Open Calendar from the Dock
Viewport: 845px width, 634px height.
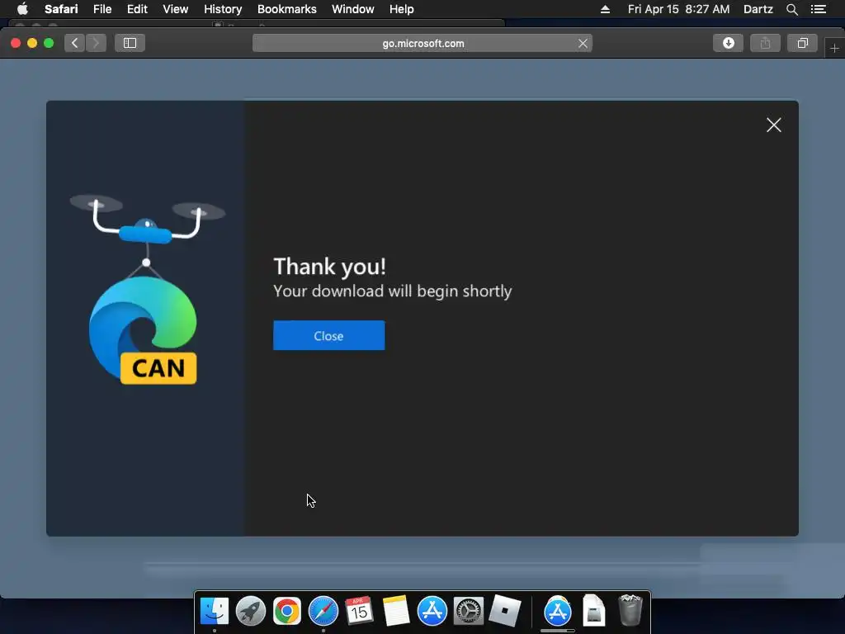359,612
